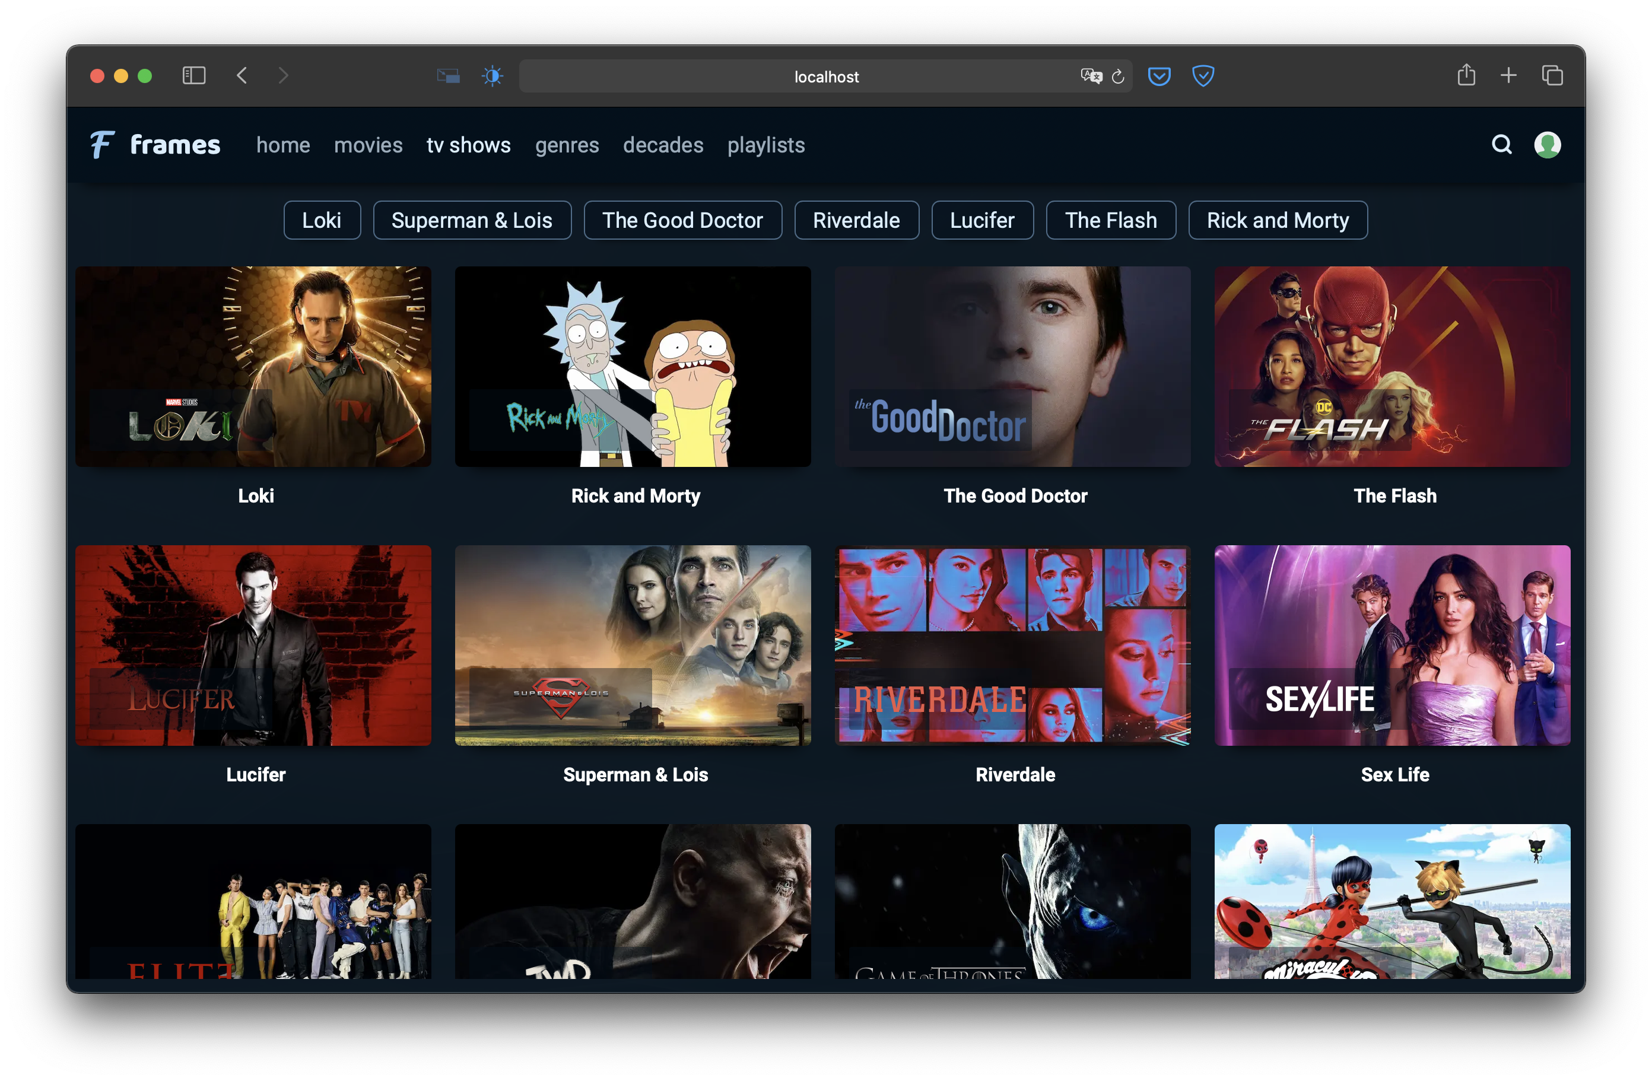
Task: Click the shield protection extension icon
Action: [x=1202, y=75]
